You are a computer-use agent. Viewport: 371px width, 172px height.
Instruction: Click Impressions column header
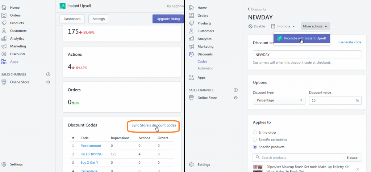point(120,138)
